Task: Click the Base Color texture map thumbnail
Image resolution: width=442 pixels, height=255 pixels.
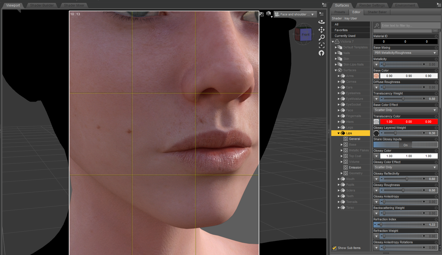Action: (x=376, y=76)
